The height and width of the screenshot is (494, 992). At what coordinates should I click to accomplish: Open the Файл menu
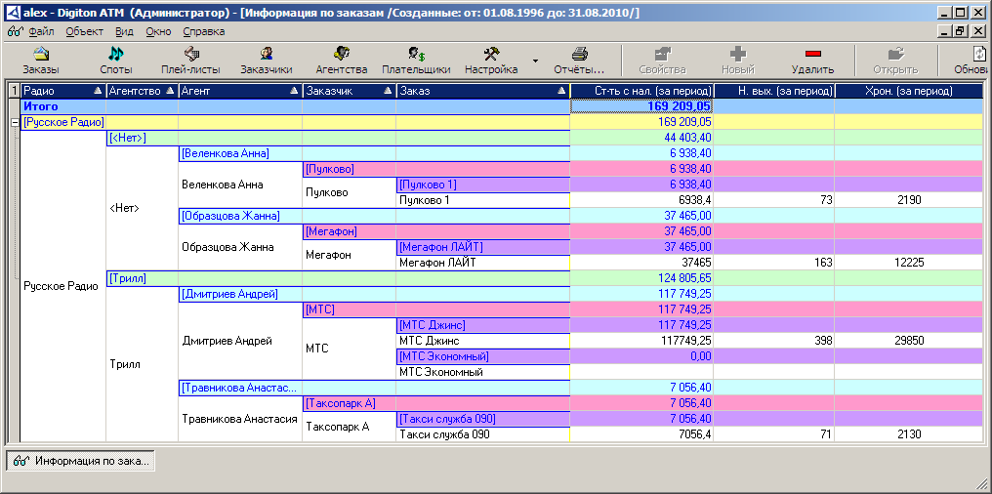tap(41, 31)
